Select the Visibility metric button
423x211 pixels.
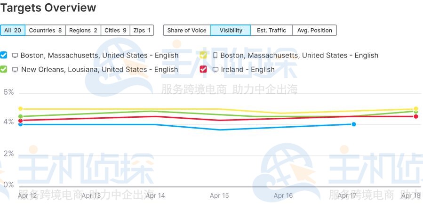(x=231, y=30)
